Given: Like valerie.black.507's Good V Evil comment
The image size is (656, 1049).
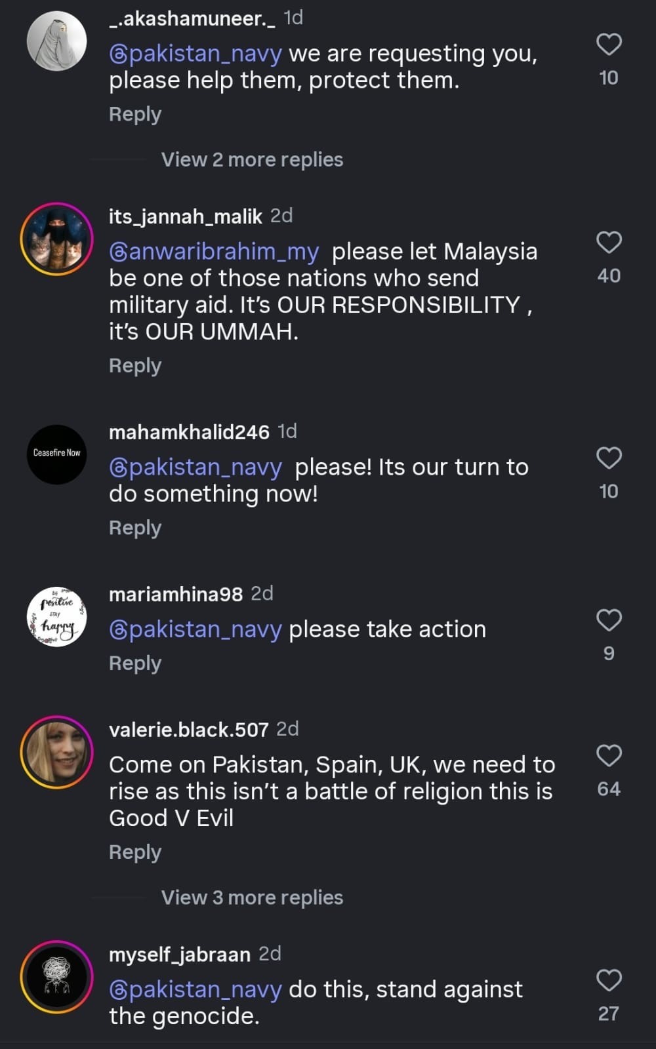Looking at the screenshot, I should coord(609,756).
